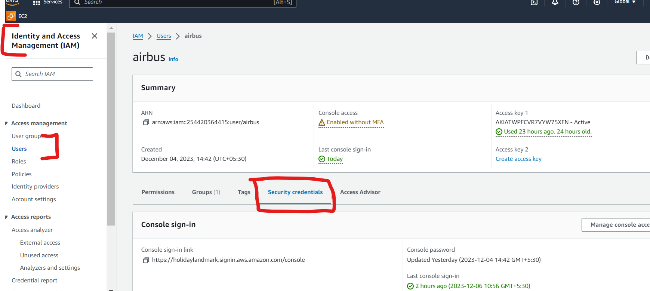Click the Create access key link
This screenshot has width=650, height=291.
click(x=518, y=159)
